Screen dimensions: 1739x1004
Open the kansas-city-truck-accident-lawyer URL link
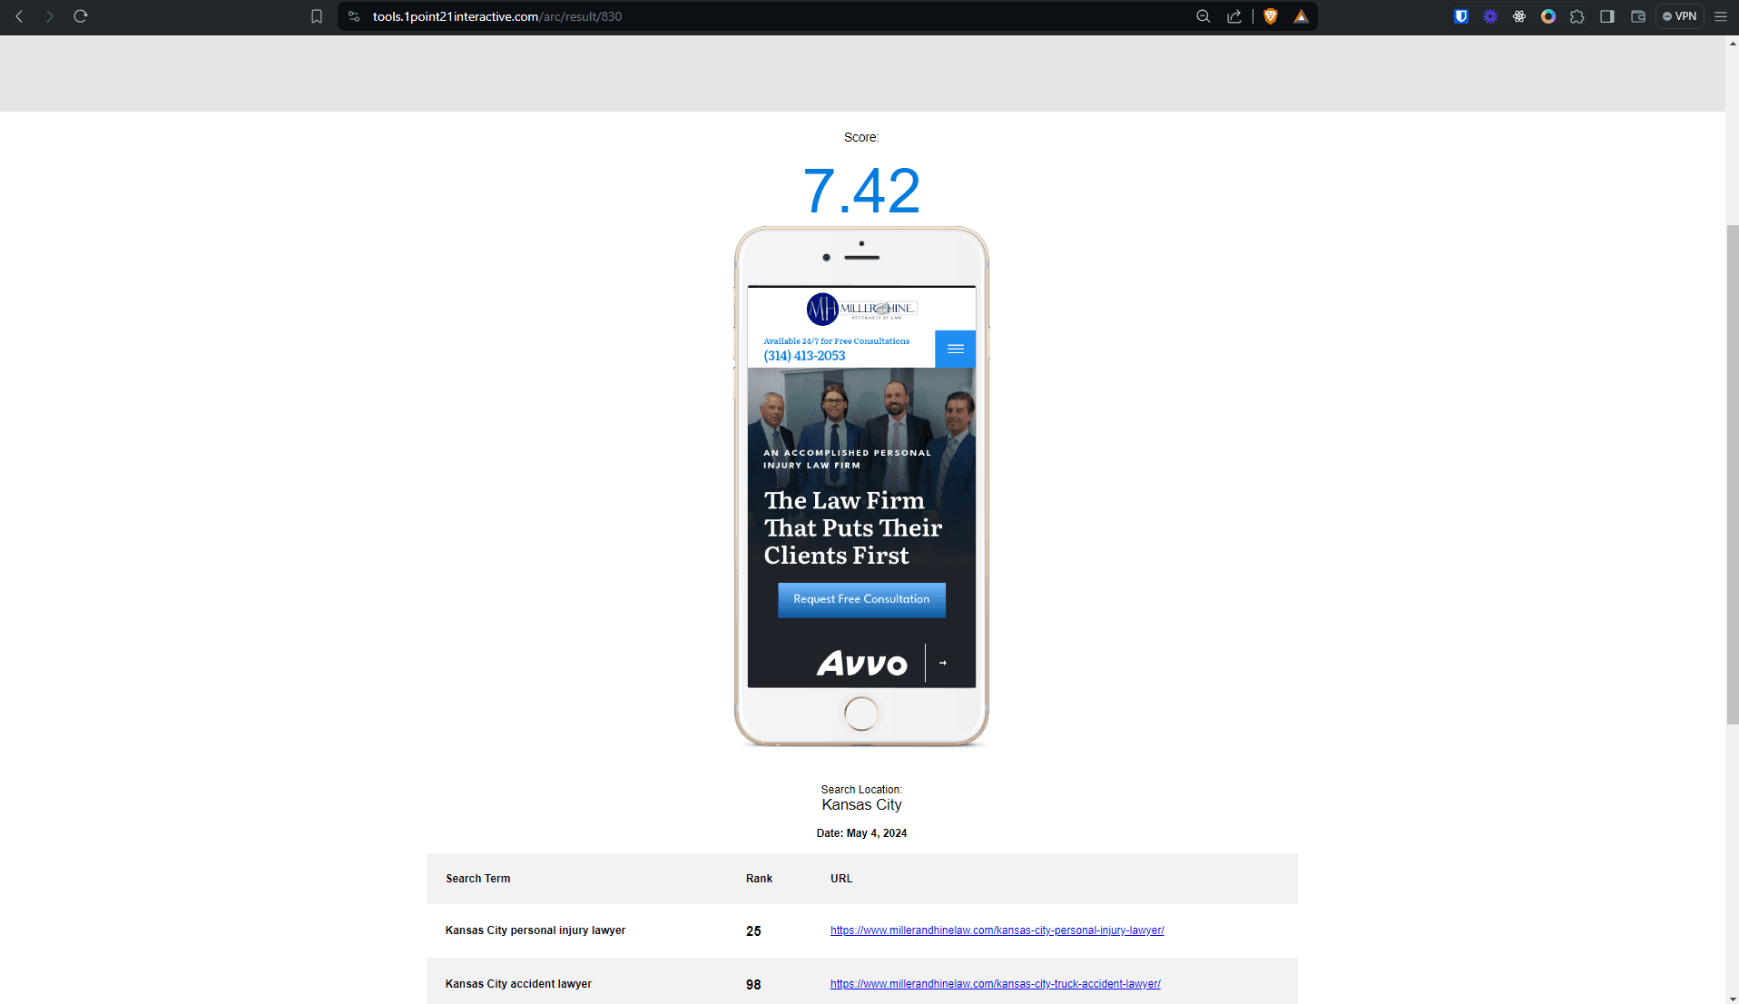coord(995,984)
